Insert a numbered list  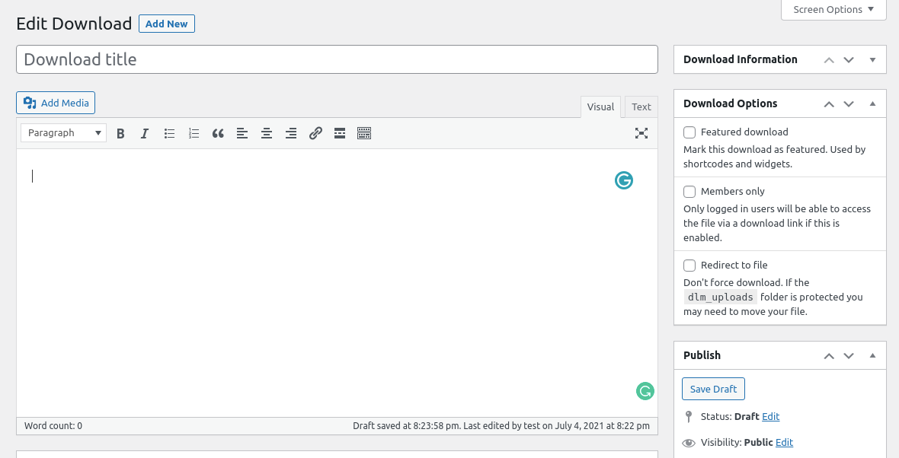(x=194, y=133)
